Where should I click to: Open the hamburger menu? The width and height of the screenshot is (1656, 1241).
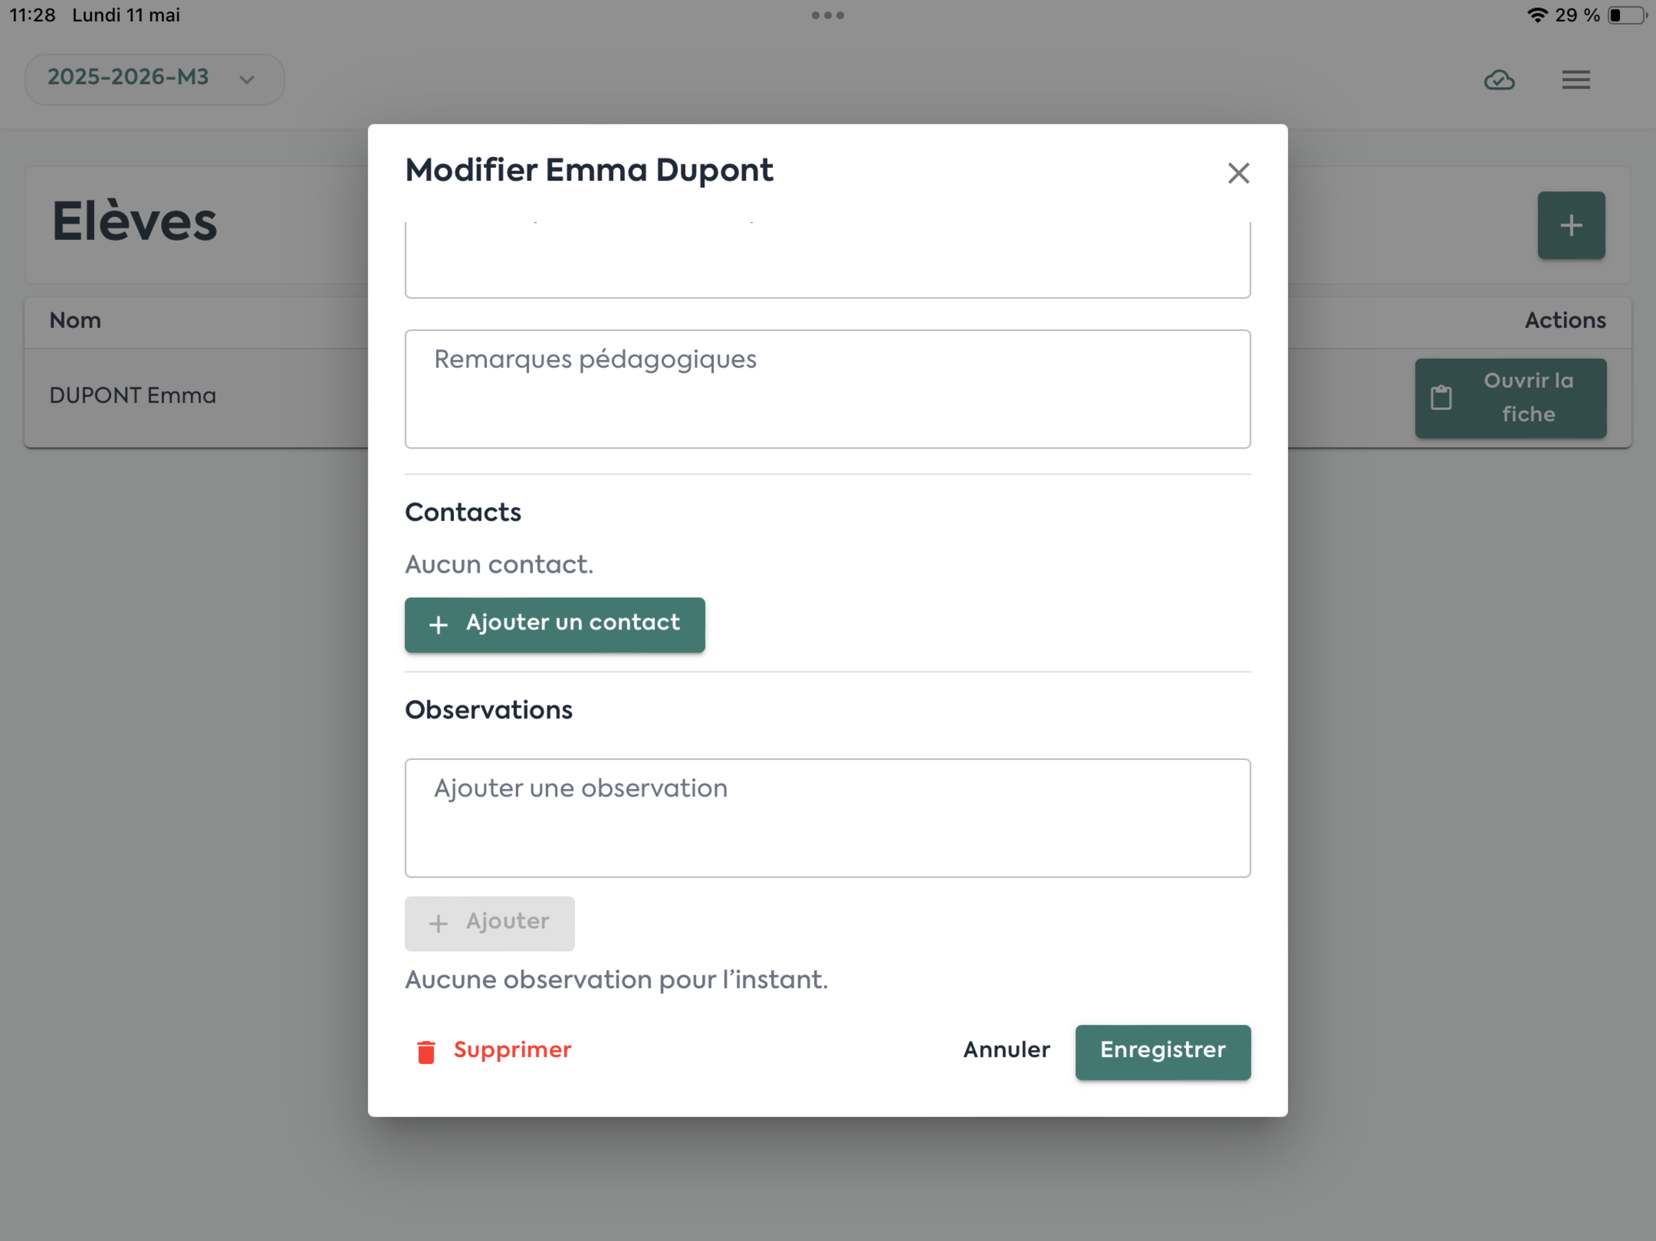point(1576,79)
